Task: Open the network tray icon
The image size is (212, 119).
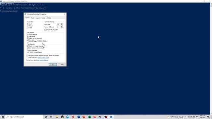Action: point(188,117)
